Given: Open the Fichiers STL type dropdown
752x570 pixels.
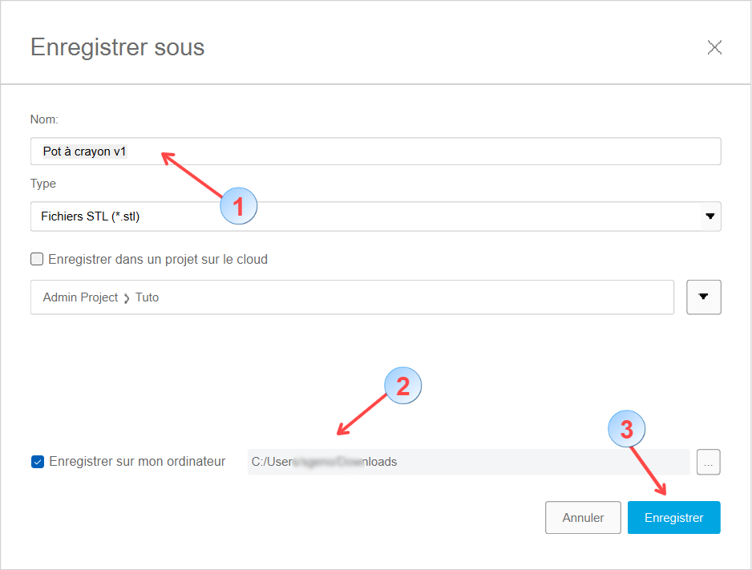Looking at the screenshot, I should coord(365,216).
